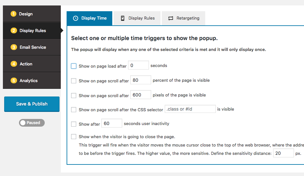Enable the Show on page load checkbox
This screenshot has width=304, height=176.
pos(74,66)
